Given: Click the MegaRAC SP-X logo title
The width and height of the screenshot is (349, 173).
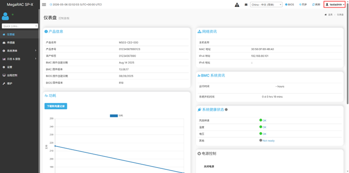Looking at the screenshot, I should (20, 5).
